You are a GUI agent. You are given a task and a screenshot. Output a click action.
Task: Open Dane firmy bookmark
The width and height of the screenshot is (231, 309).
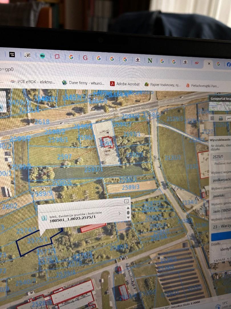click(83, 83)
